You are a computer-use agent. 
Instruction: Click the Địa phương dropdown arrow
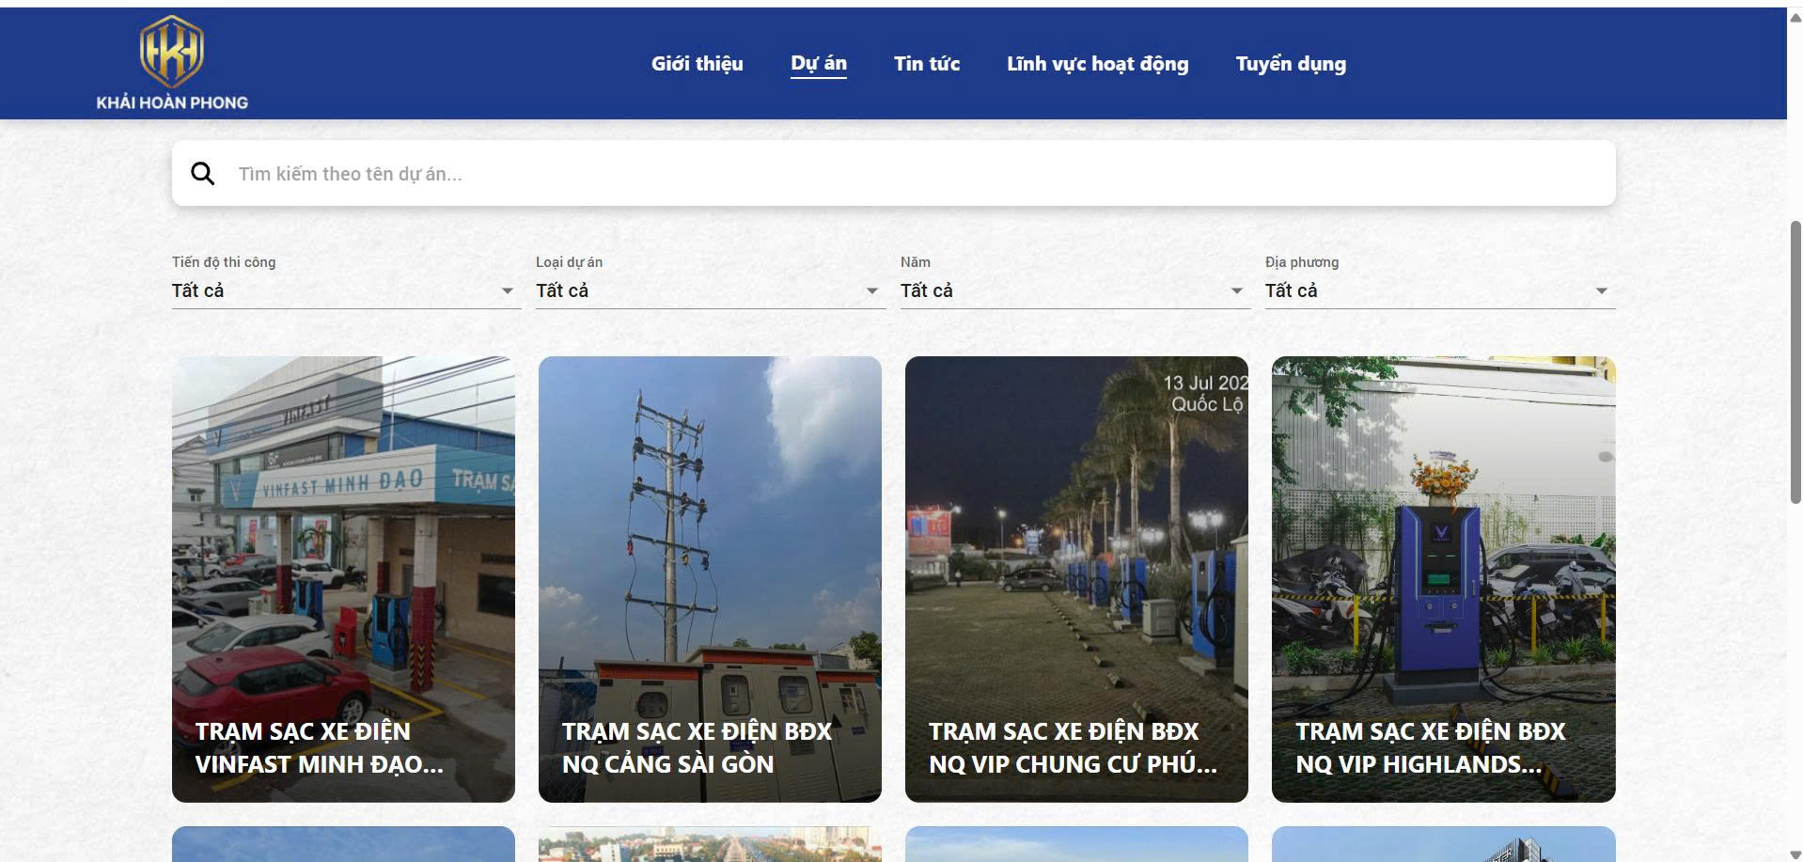(x=1601, y=291)
